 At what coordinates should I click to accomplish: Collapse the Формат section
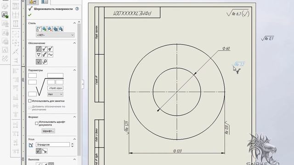point(74,117)
